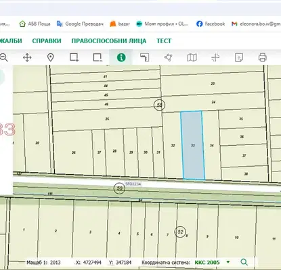Screen dimensions: 281x270
Task: Activate the pan move arrows tool
Action: point(27,57)
